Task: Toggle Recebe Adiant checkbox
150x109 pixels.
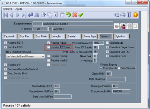Action: coord(49,43)
